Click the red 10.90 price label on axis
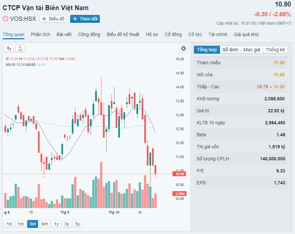This screenshot has width=295, height=234. point(179,174)
